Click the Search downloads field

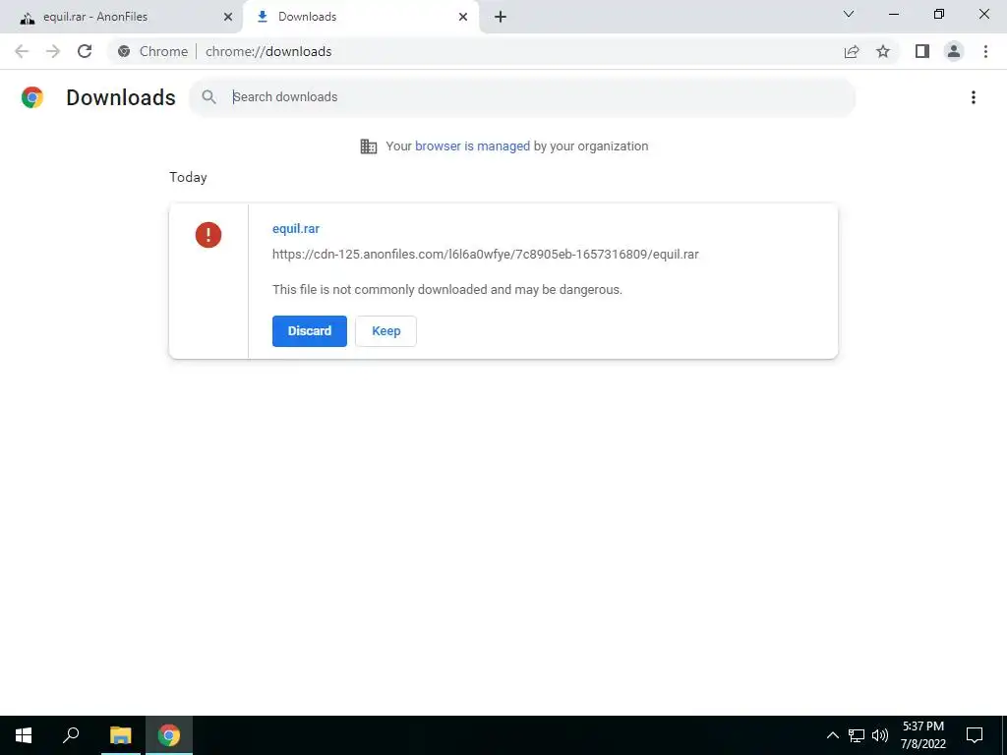click(522, 97)
